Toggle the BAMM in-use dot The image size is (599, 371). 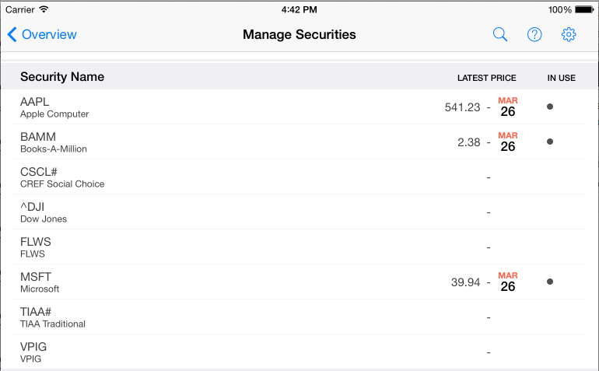550,142
